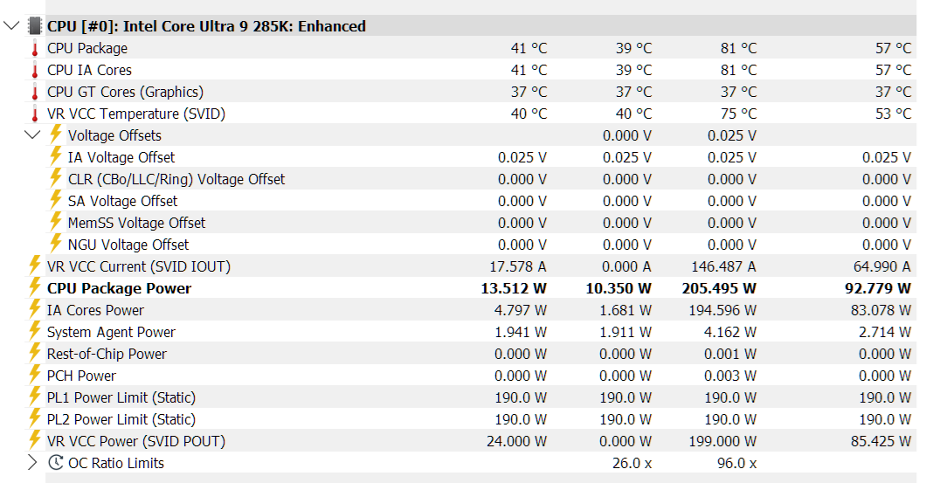Click OC Ratio Limits value 96.0 x
The height and width of the screenshot is (483, 940).
[736, 463]
